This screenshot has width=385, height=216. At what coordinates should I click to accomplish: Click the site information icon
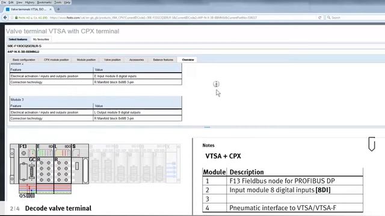pos(12,17)
